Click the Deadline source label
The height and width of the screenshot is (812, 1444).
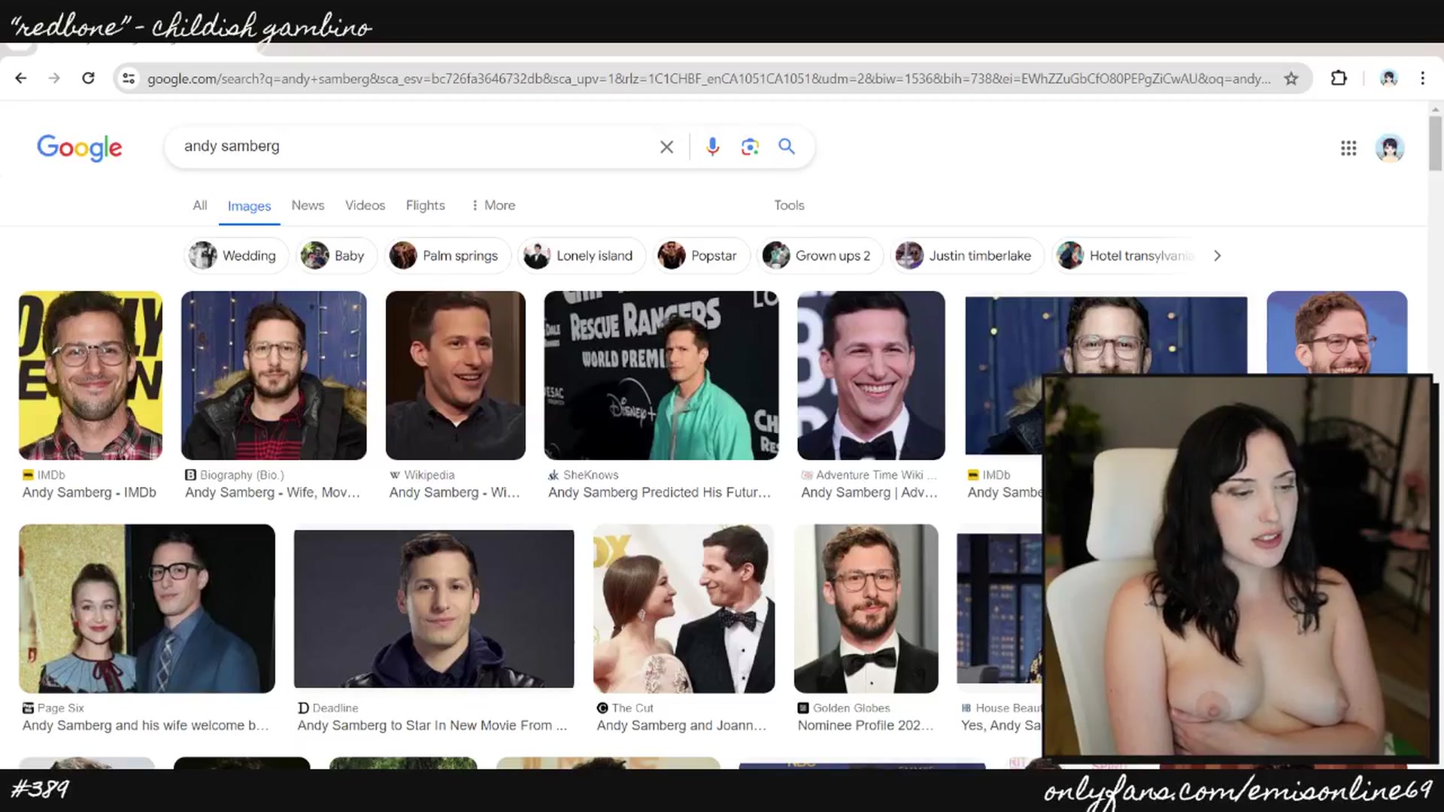click(x=335, y=708)
